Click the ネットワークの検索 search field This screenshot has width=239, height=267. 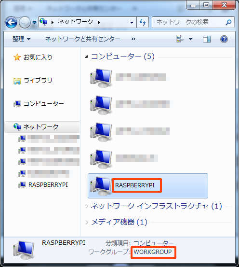[193, 22]
